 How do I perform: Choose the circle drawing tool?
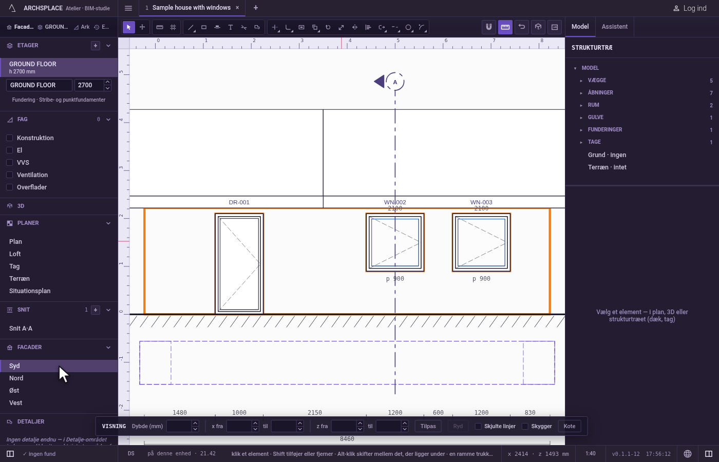tap(408, 27)
